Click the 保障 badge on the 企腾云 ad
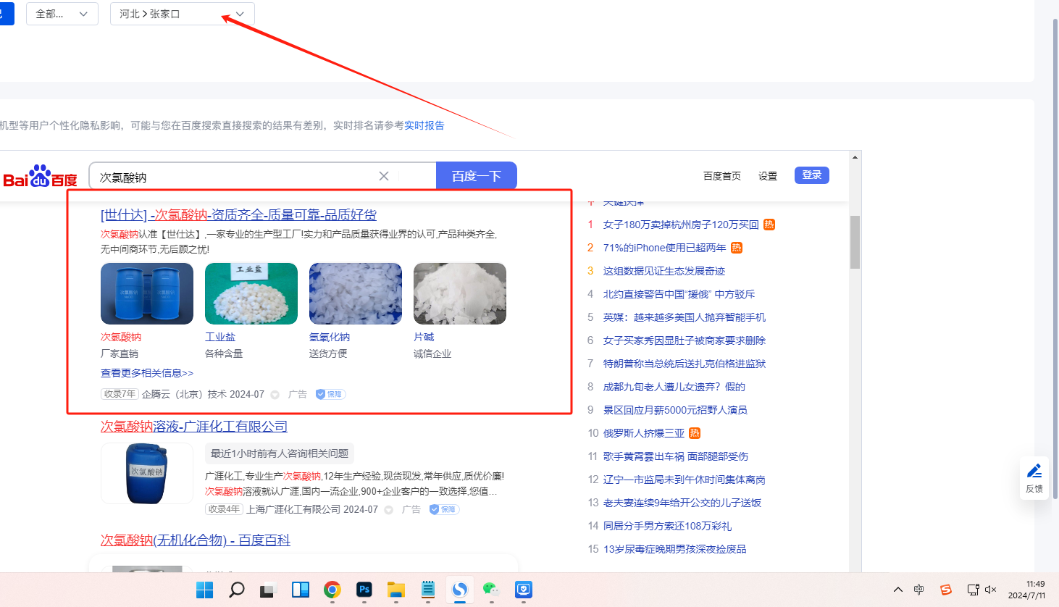1059x607 pixels. (x=330, y=394)
